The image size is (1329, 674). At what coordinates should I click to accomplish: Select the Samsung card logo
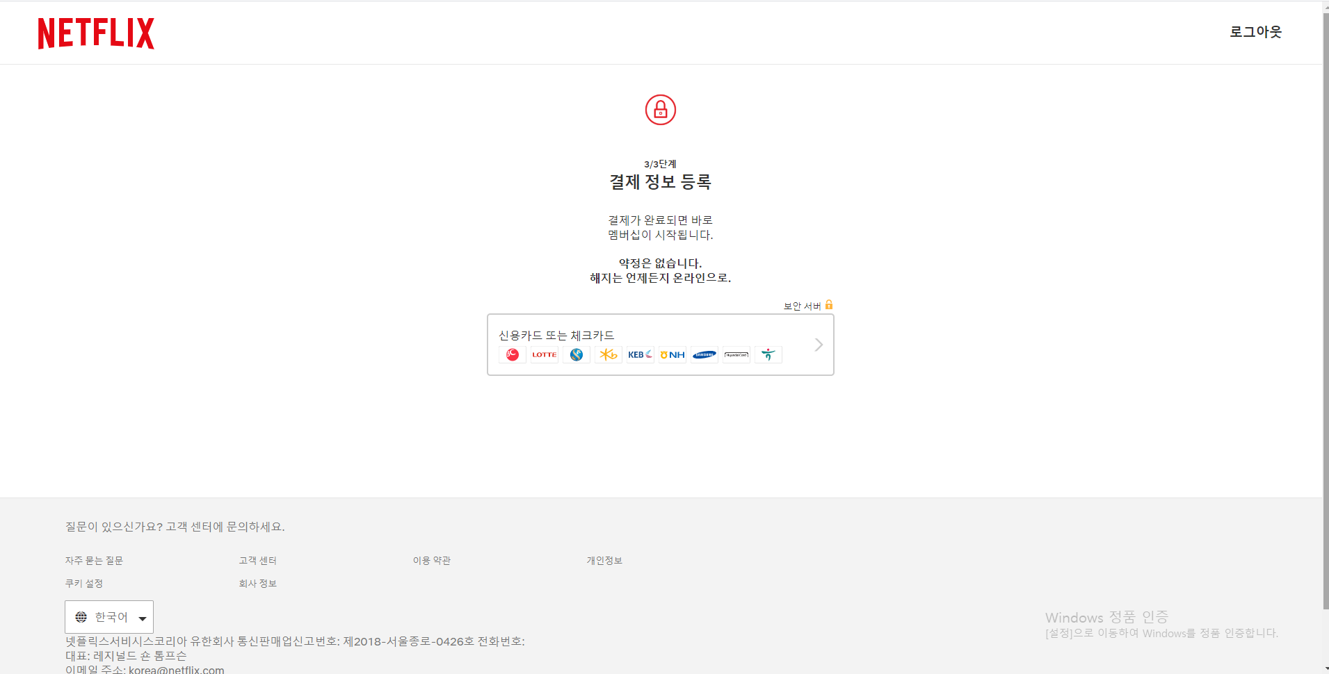(x=704, y=355)
